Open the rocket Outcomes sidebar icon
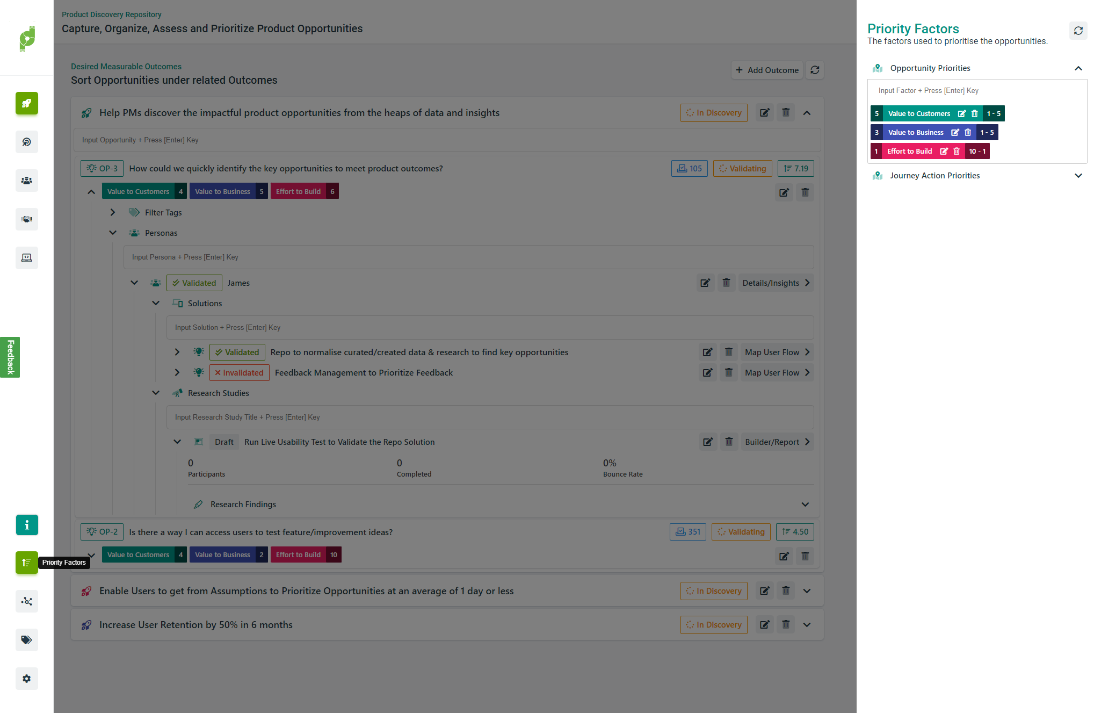The height and width of the screenshot is (713, 1094). pyautogui.click(x=26, y=103)
